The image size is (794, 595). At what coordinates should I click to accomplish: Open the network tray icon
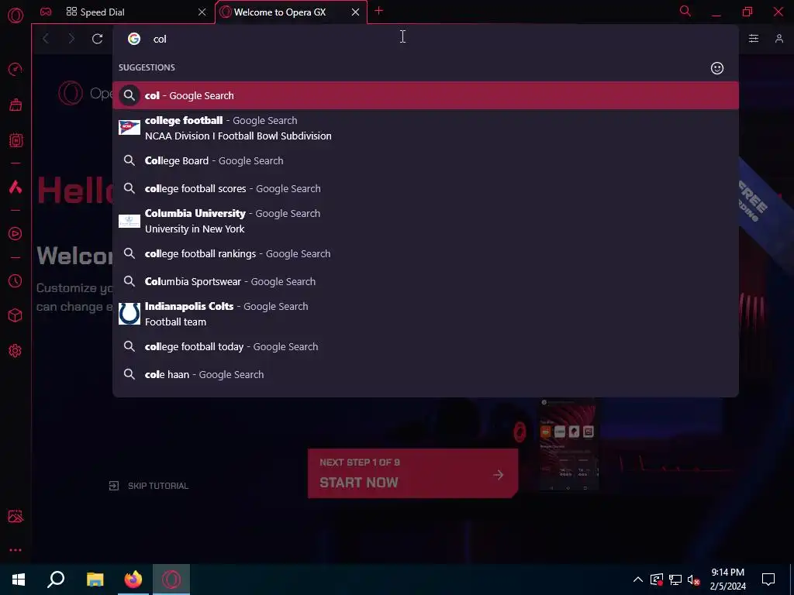(675, 580)
